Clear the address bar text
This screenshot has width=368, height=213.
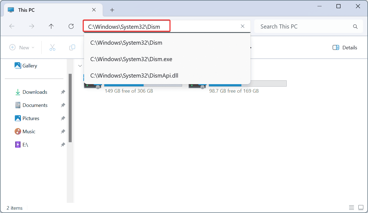(x=242, y=26)
